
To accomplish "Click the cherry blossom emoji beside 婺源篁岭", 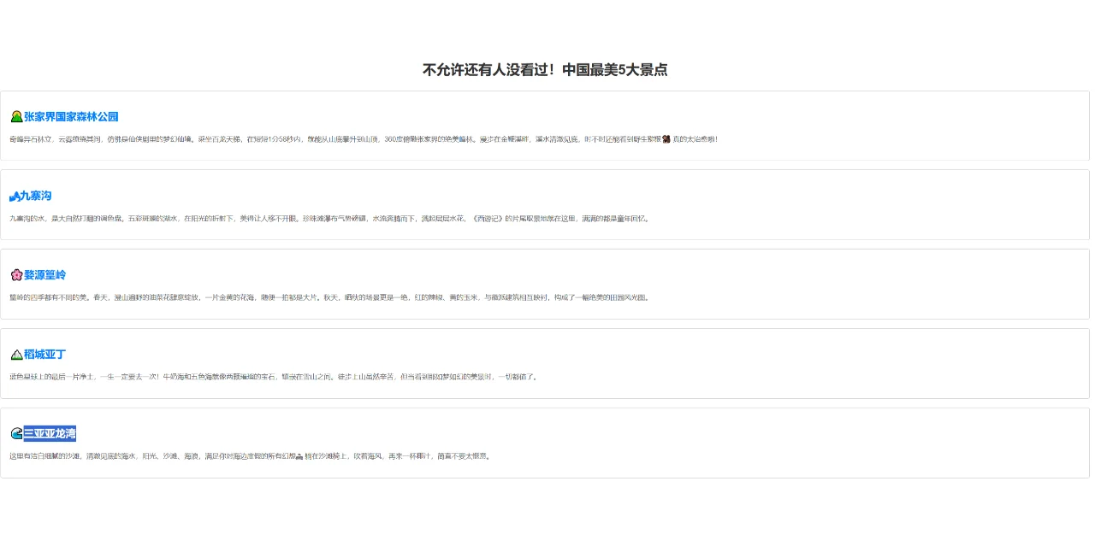I will pyautogui.click(x=17, y=275).
